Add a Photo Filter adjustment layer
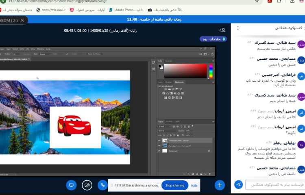Screen dimensions: 305x195 (175, 93)
